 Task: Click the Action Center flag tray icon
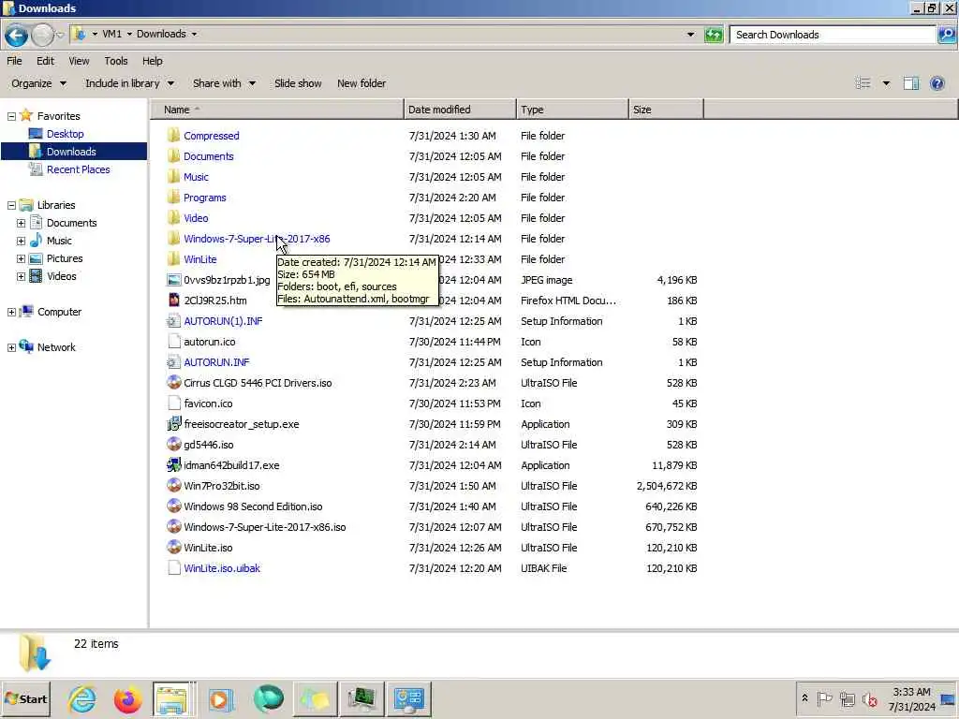click(824, 698)
